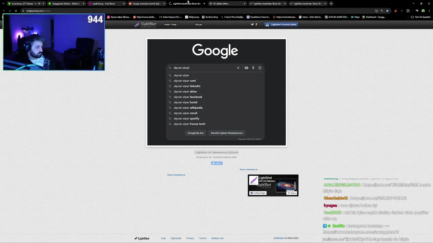
Task: Open the Öğreticiler footer link
Action: point(176,238)
